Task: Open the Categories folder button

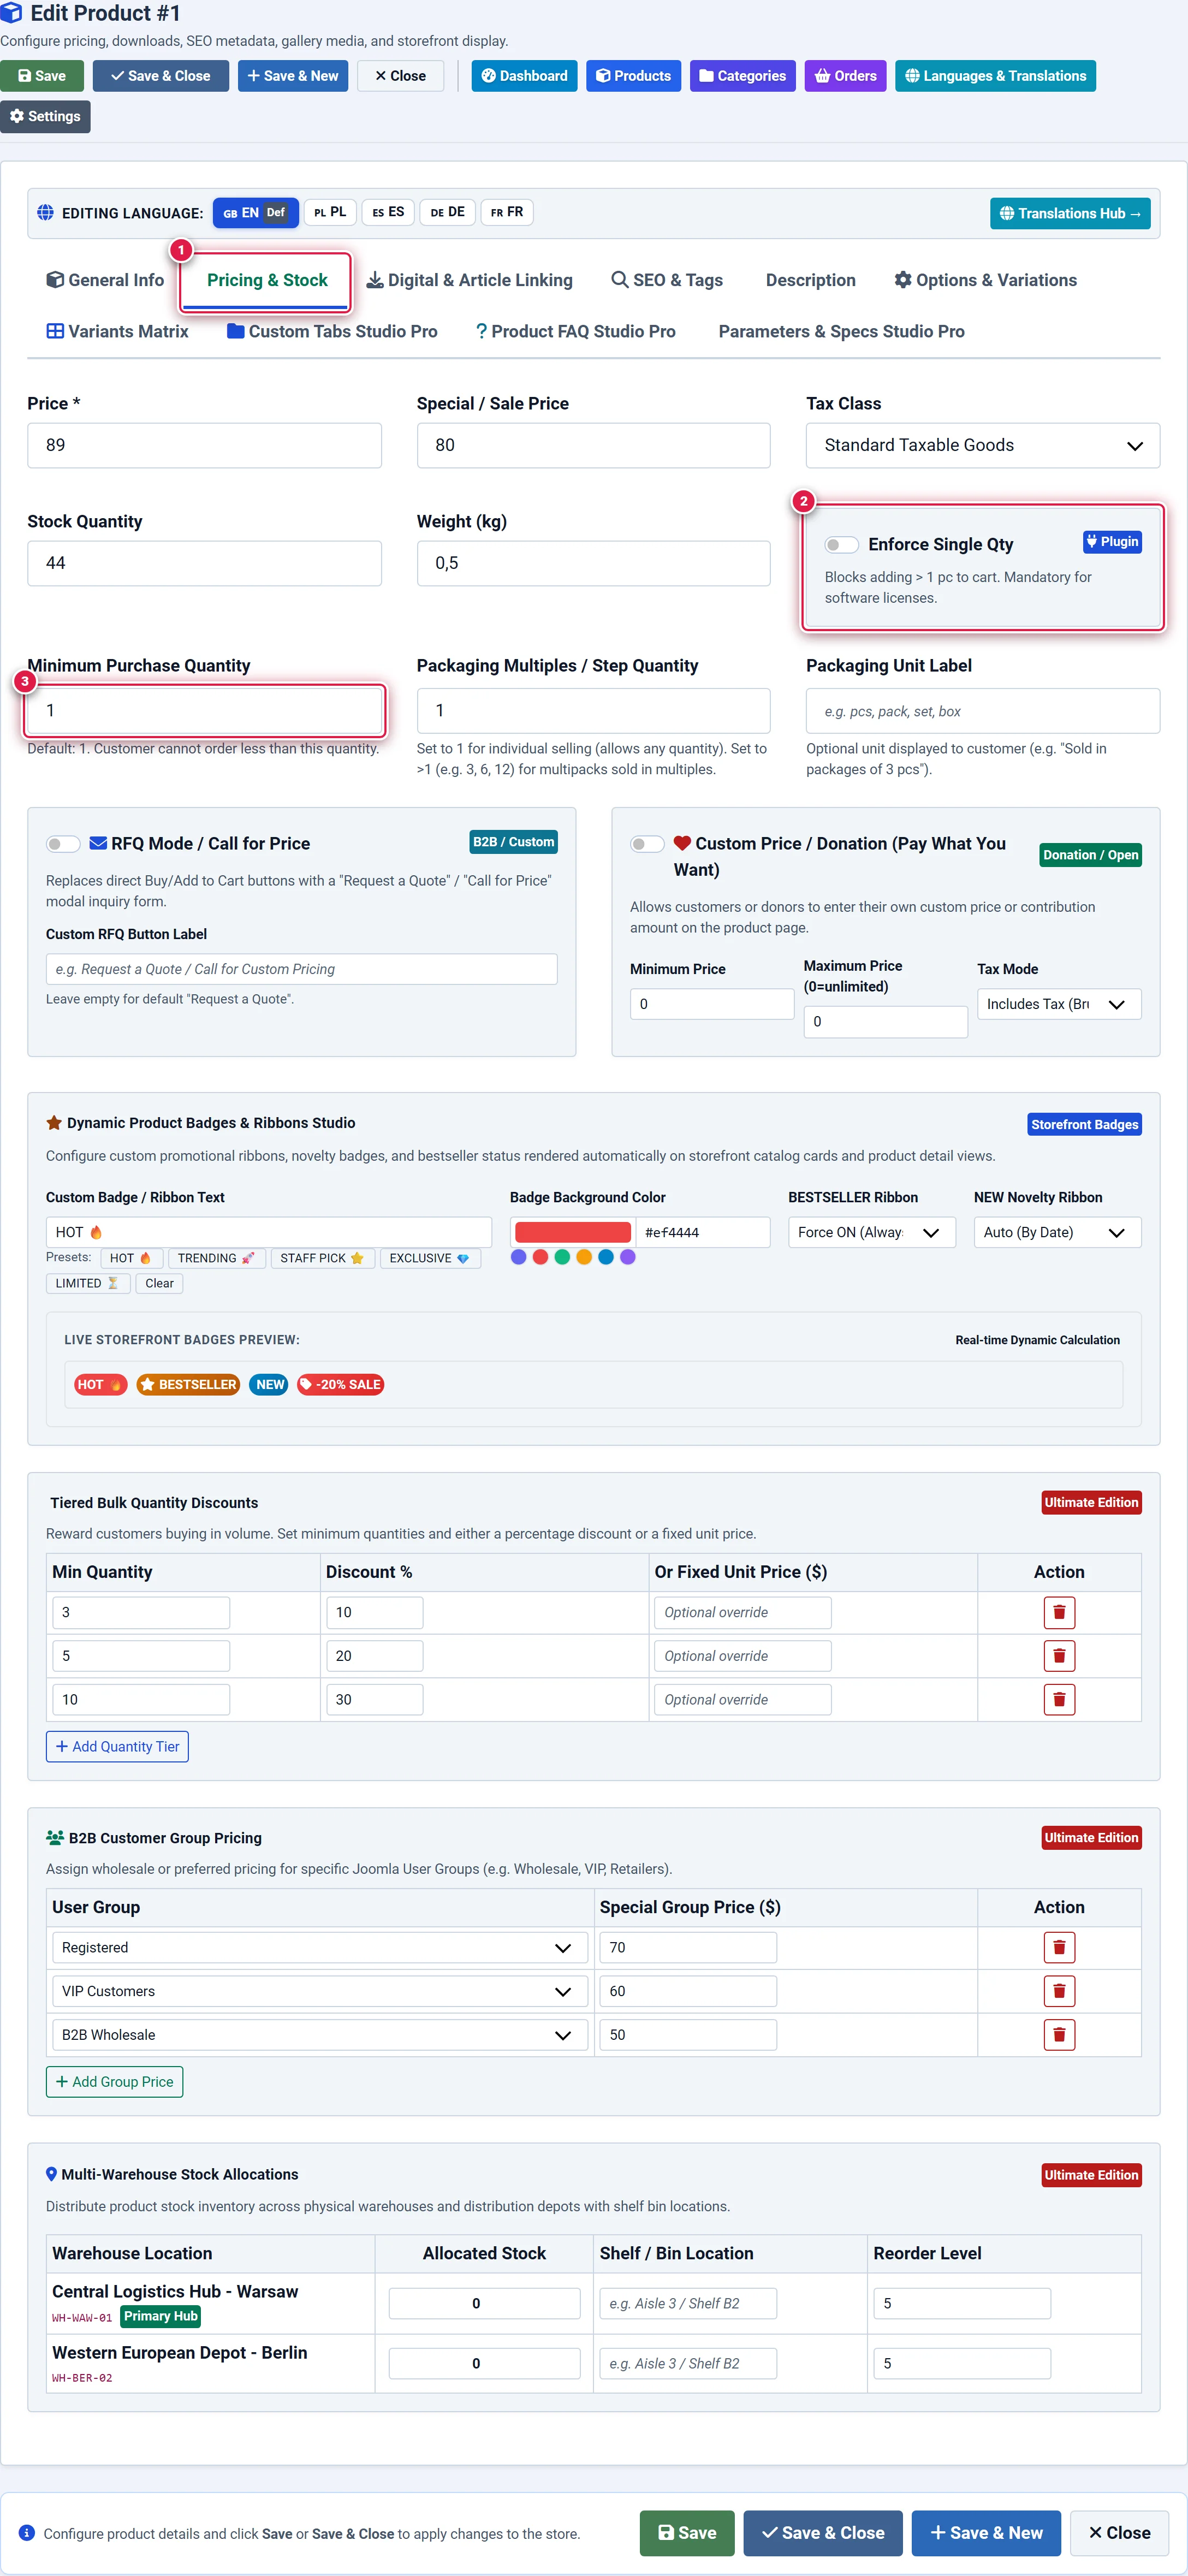Action: [742, 76]
